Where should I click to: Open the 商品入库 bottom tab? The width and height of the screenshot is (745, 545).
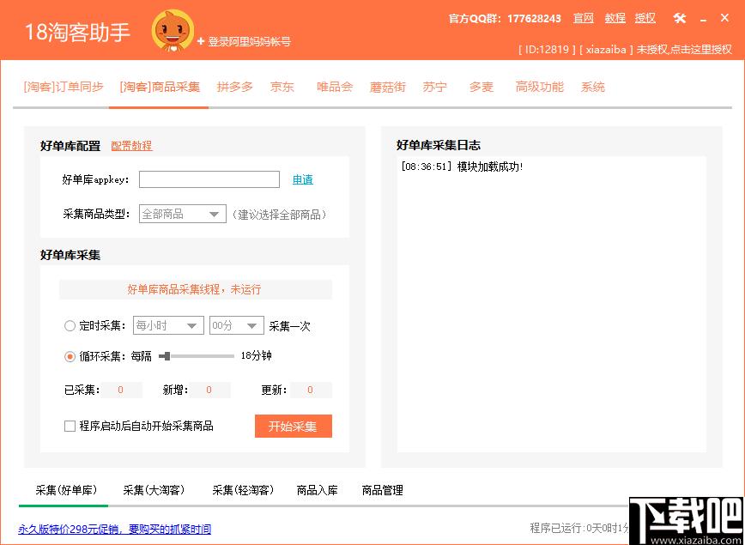tap(317, 490)
